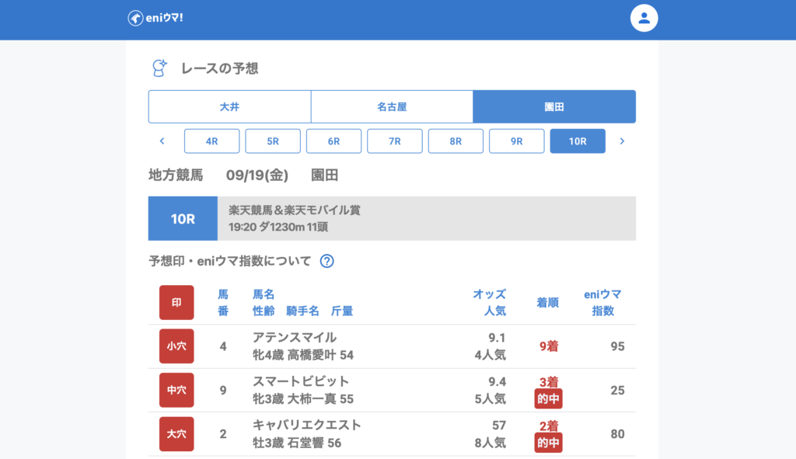The width and height of the screenshot is (796, 459).
Task: Click the race prediction heading icon
Action: [159, 68]
